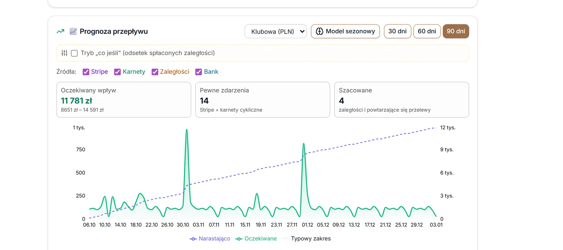Click the Oczekiwane legend label
The width and height of the screenshot is (563, 250).
261,239
